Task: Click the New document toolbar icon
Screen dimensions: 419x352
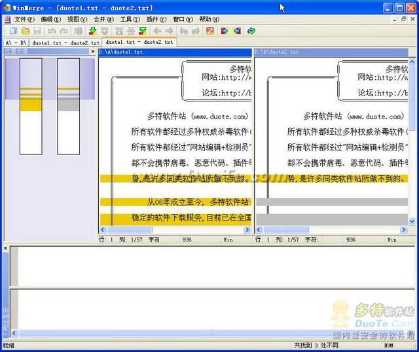Action: coord(13,31)
